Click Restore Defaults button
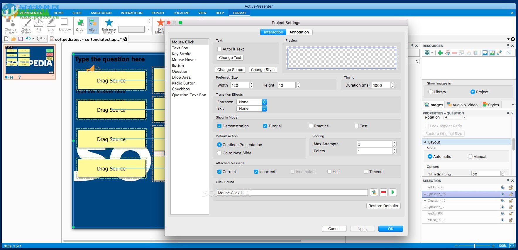 pyautogui.click(x=383, y=206)
